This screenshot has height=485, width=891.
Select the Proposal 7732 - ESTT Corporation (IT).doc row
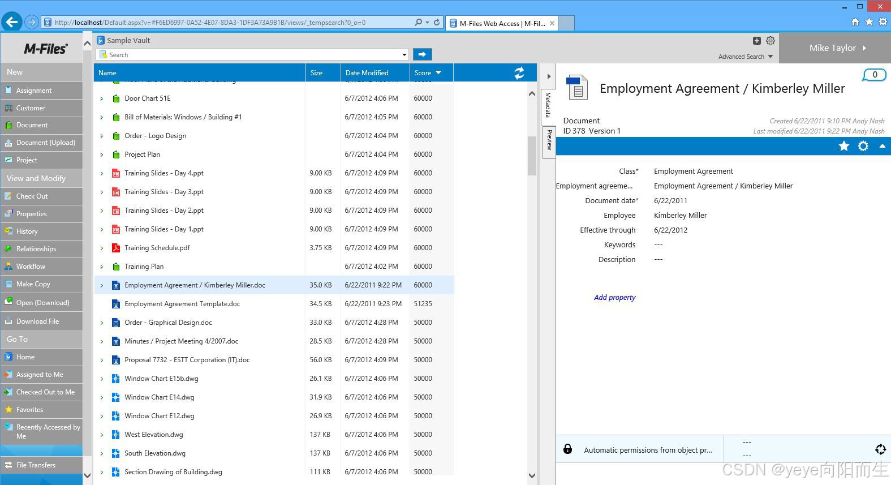pos(274,360)
